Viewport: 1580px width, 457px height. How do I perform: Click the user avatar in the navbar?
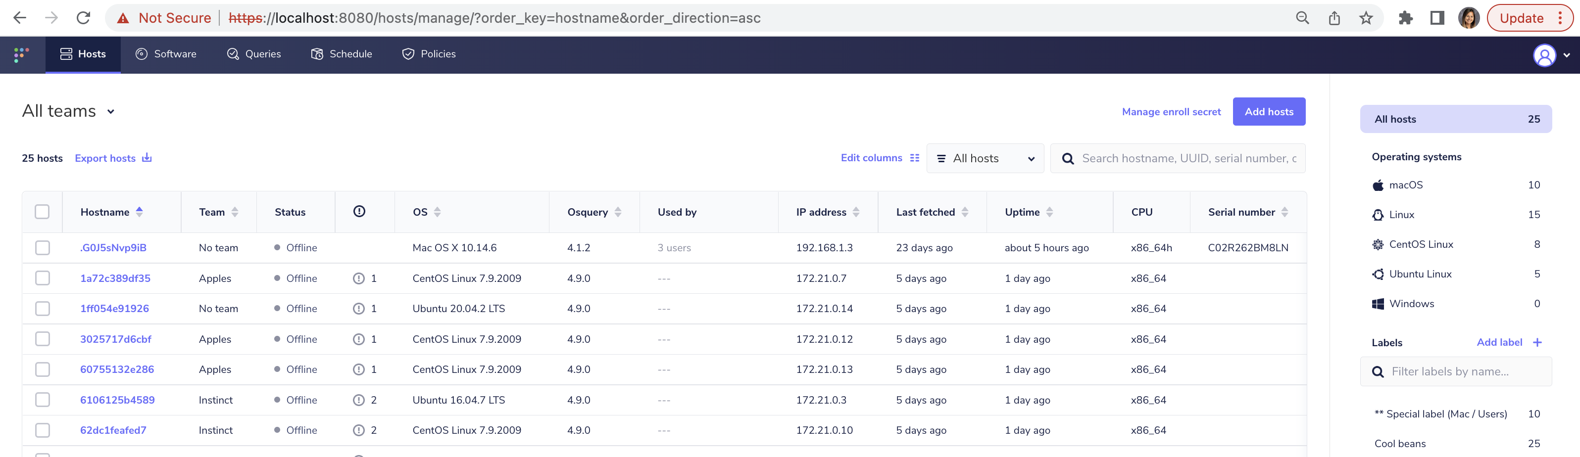(1544, 55)
